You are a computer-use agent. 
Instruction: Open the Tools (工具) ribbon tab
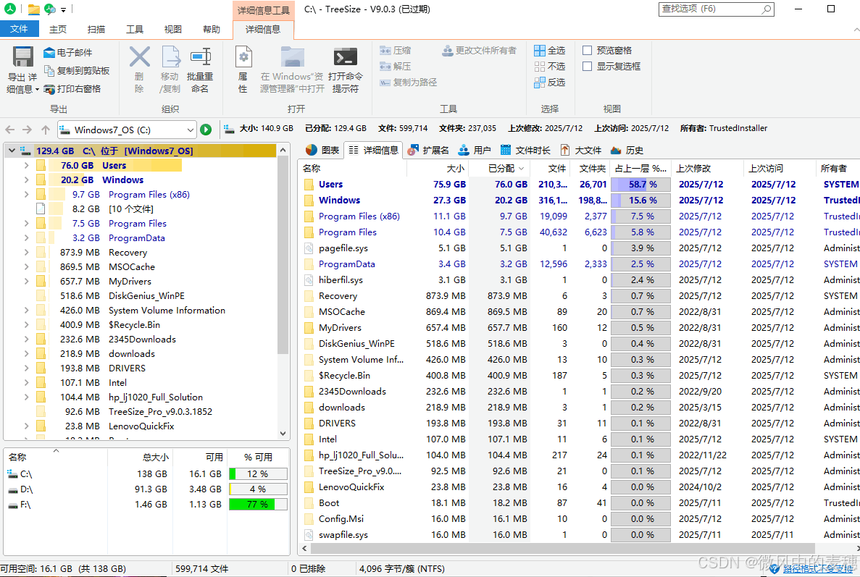pos(134,29)
